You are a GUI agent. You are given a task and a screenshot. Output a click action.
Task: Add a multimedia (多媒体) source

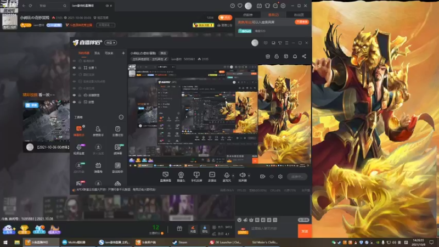(212, 177)
